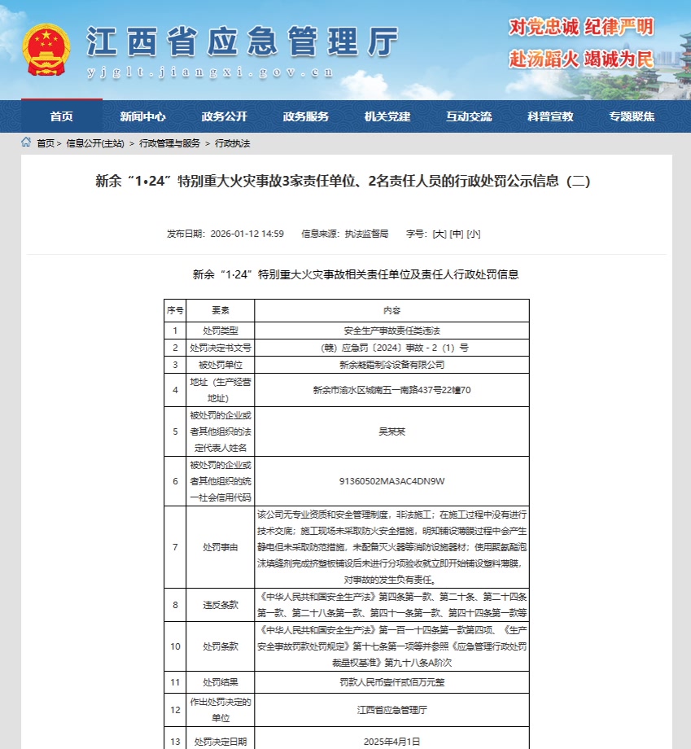
Task: Click the home icon in the breadcrumb
Action: tap(26, 142)
